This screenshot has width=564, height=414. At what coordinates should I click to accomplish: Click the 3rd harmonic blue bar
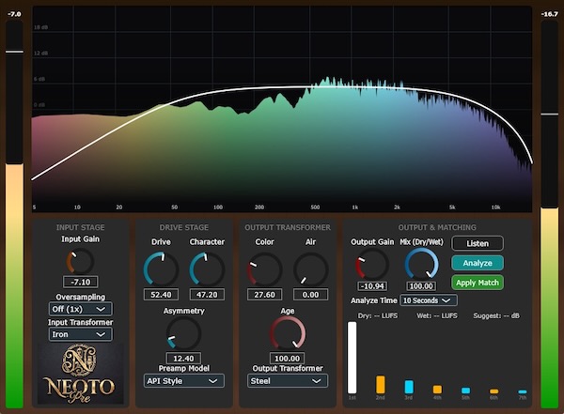coord(409,387)
